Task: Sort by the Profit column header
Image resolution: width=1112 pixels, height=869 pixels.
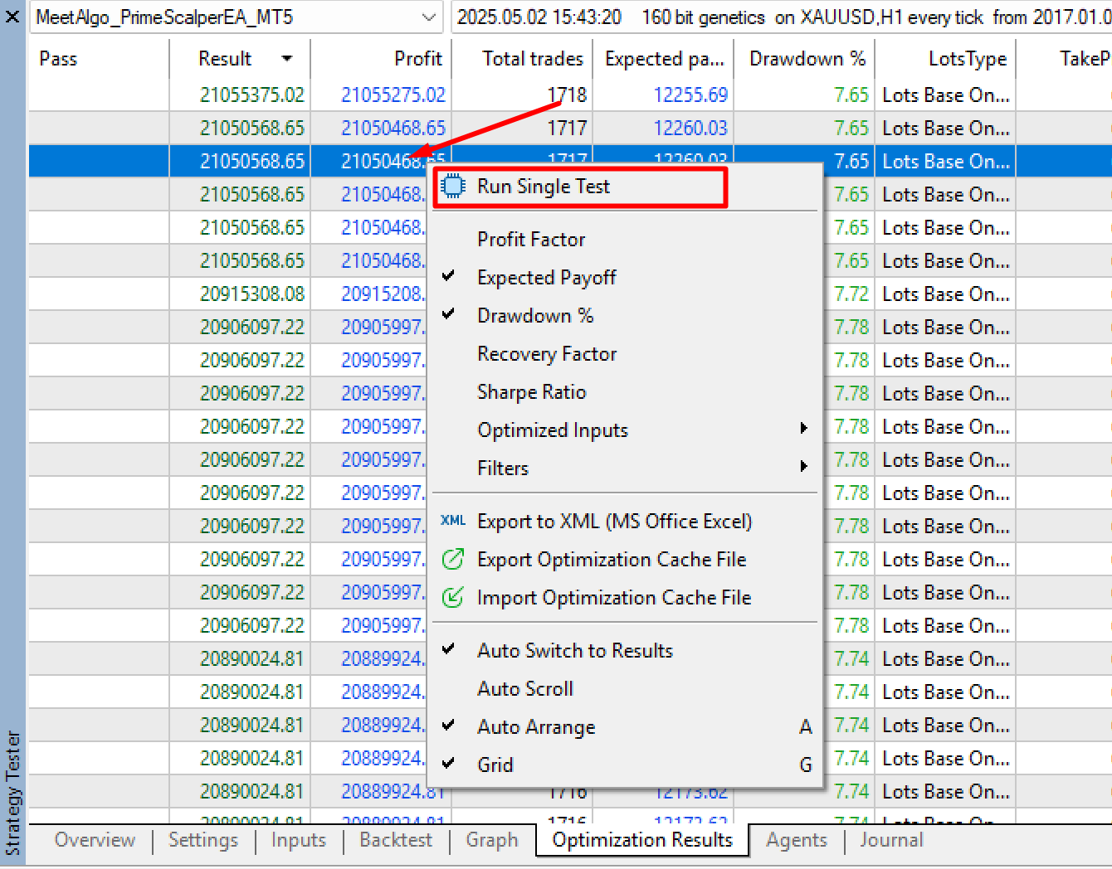Action: click(381, 59)
